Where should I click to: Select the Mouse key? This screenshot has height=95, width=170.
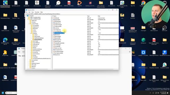coord(35,47)
